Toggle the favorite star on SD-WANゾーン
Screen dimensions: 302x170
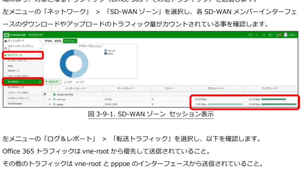[x=40, y=82]
